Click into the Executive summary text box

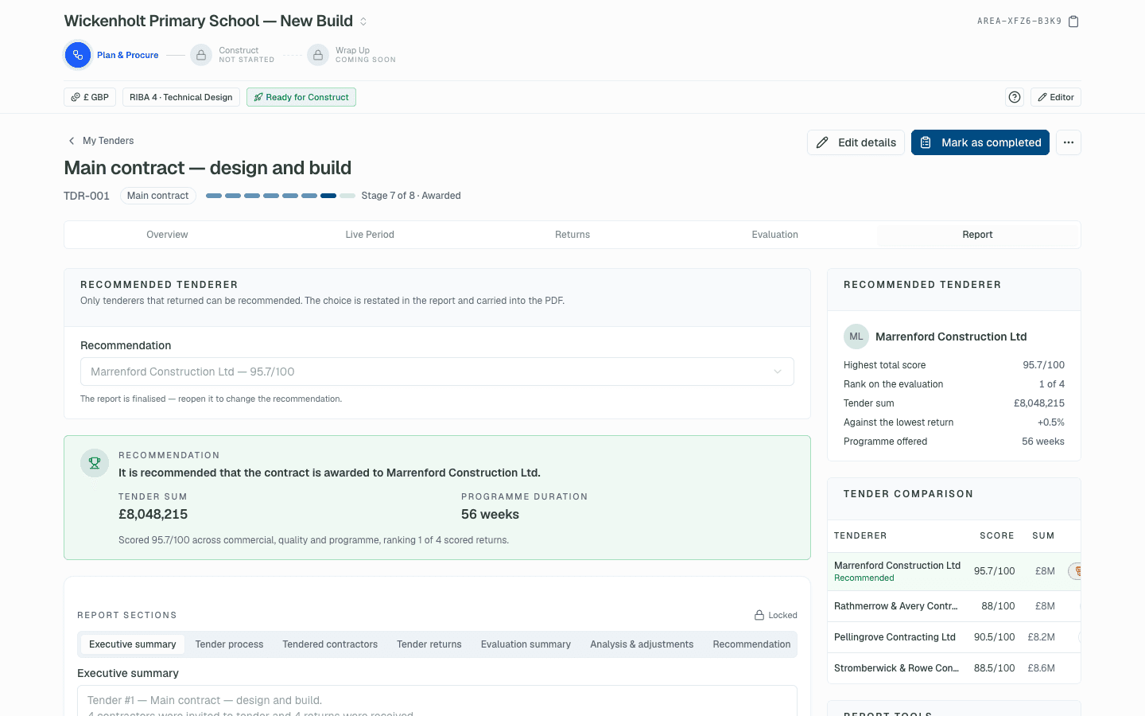[x=437, y=701]
